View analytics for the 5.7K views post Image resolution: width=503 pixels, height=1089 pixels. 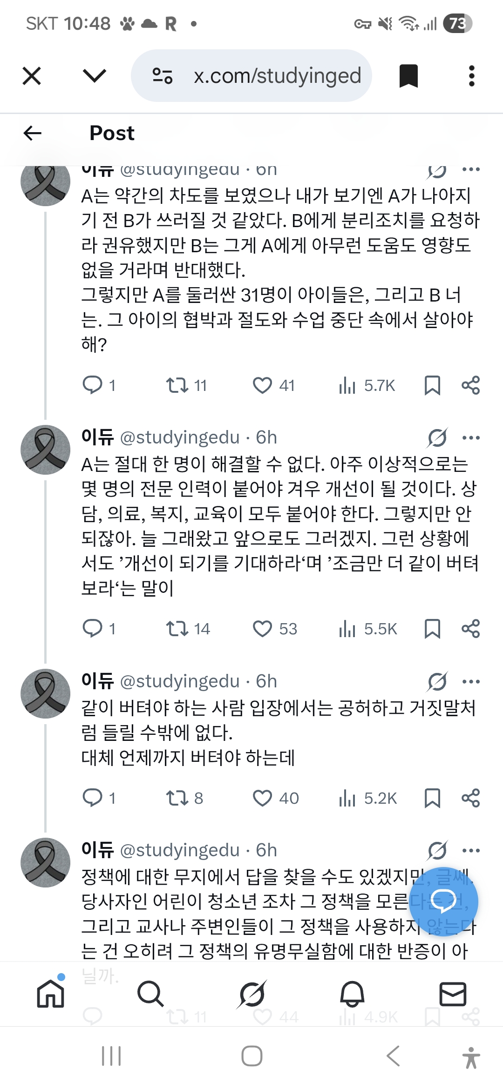(347, 385)
